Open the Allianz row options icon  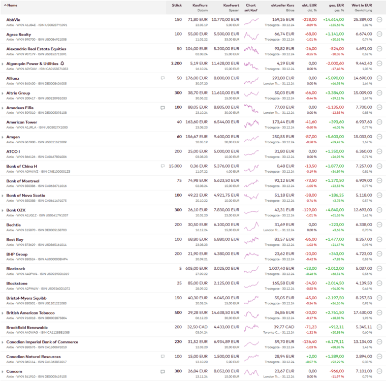pyautogui.click(x=379, y=78)
